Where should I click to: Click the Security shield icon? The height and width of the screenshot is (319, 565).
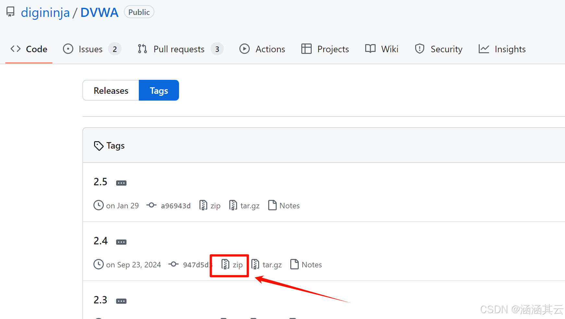tap(420, 49)
